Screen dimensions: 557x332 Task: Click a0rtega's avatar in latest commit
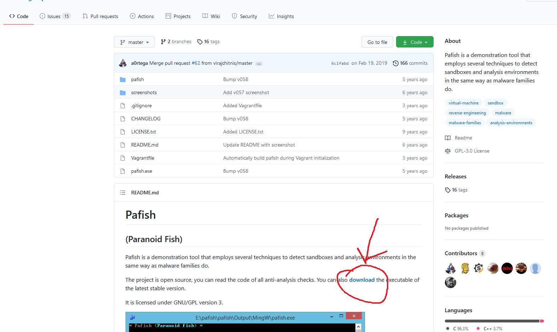(x=123, y=63)
